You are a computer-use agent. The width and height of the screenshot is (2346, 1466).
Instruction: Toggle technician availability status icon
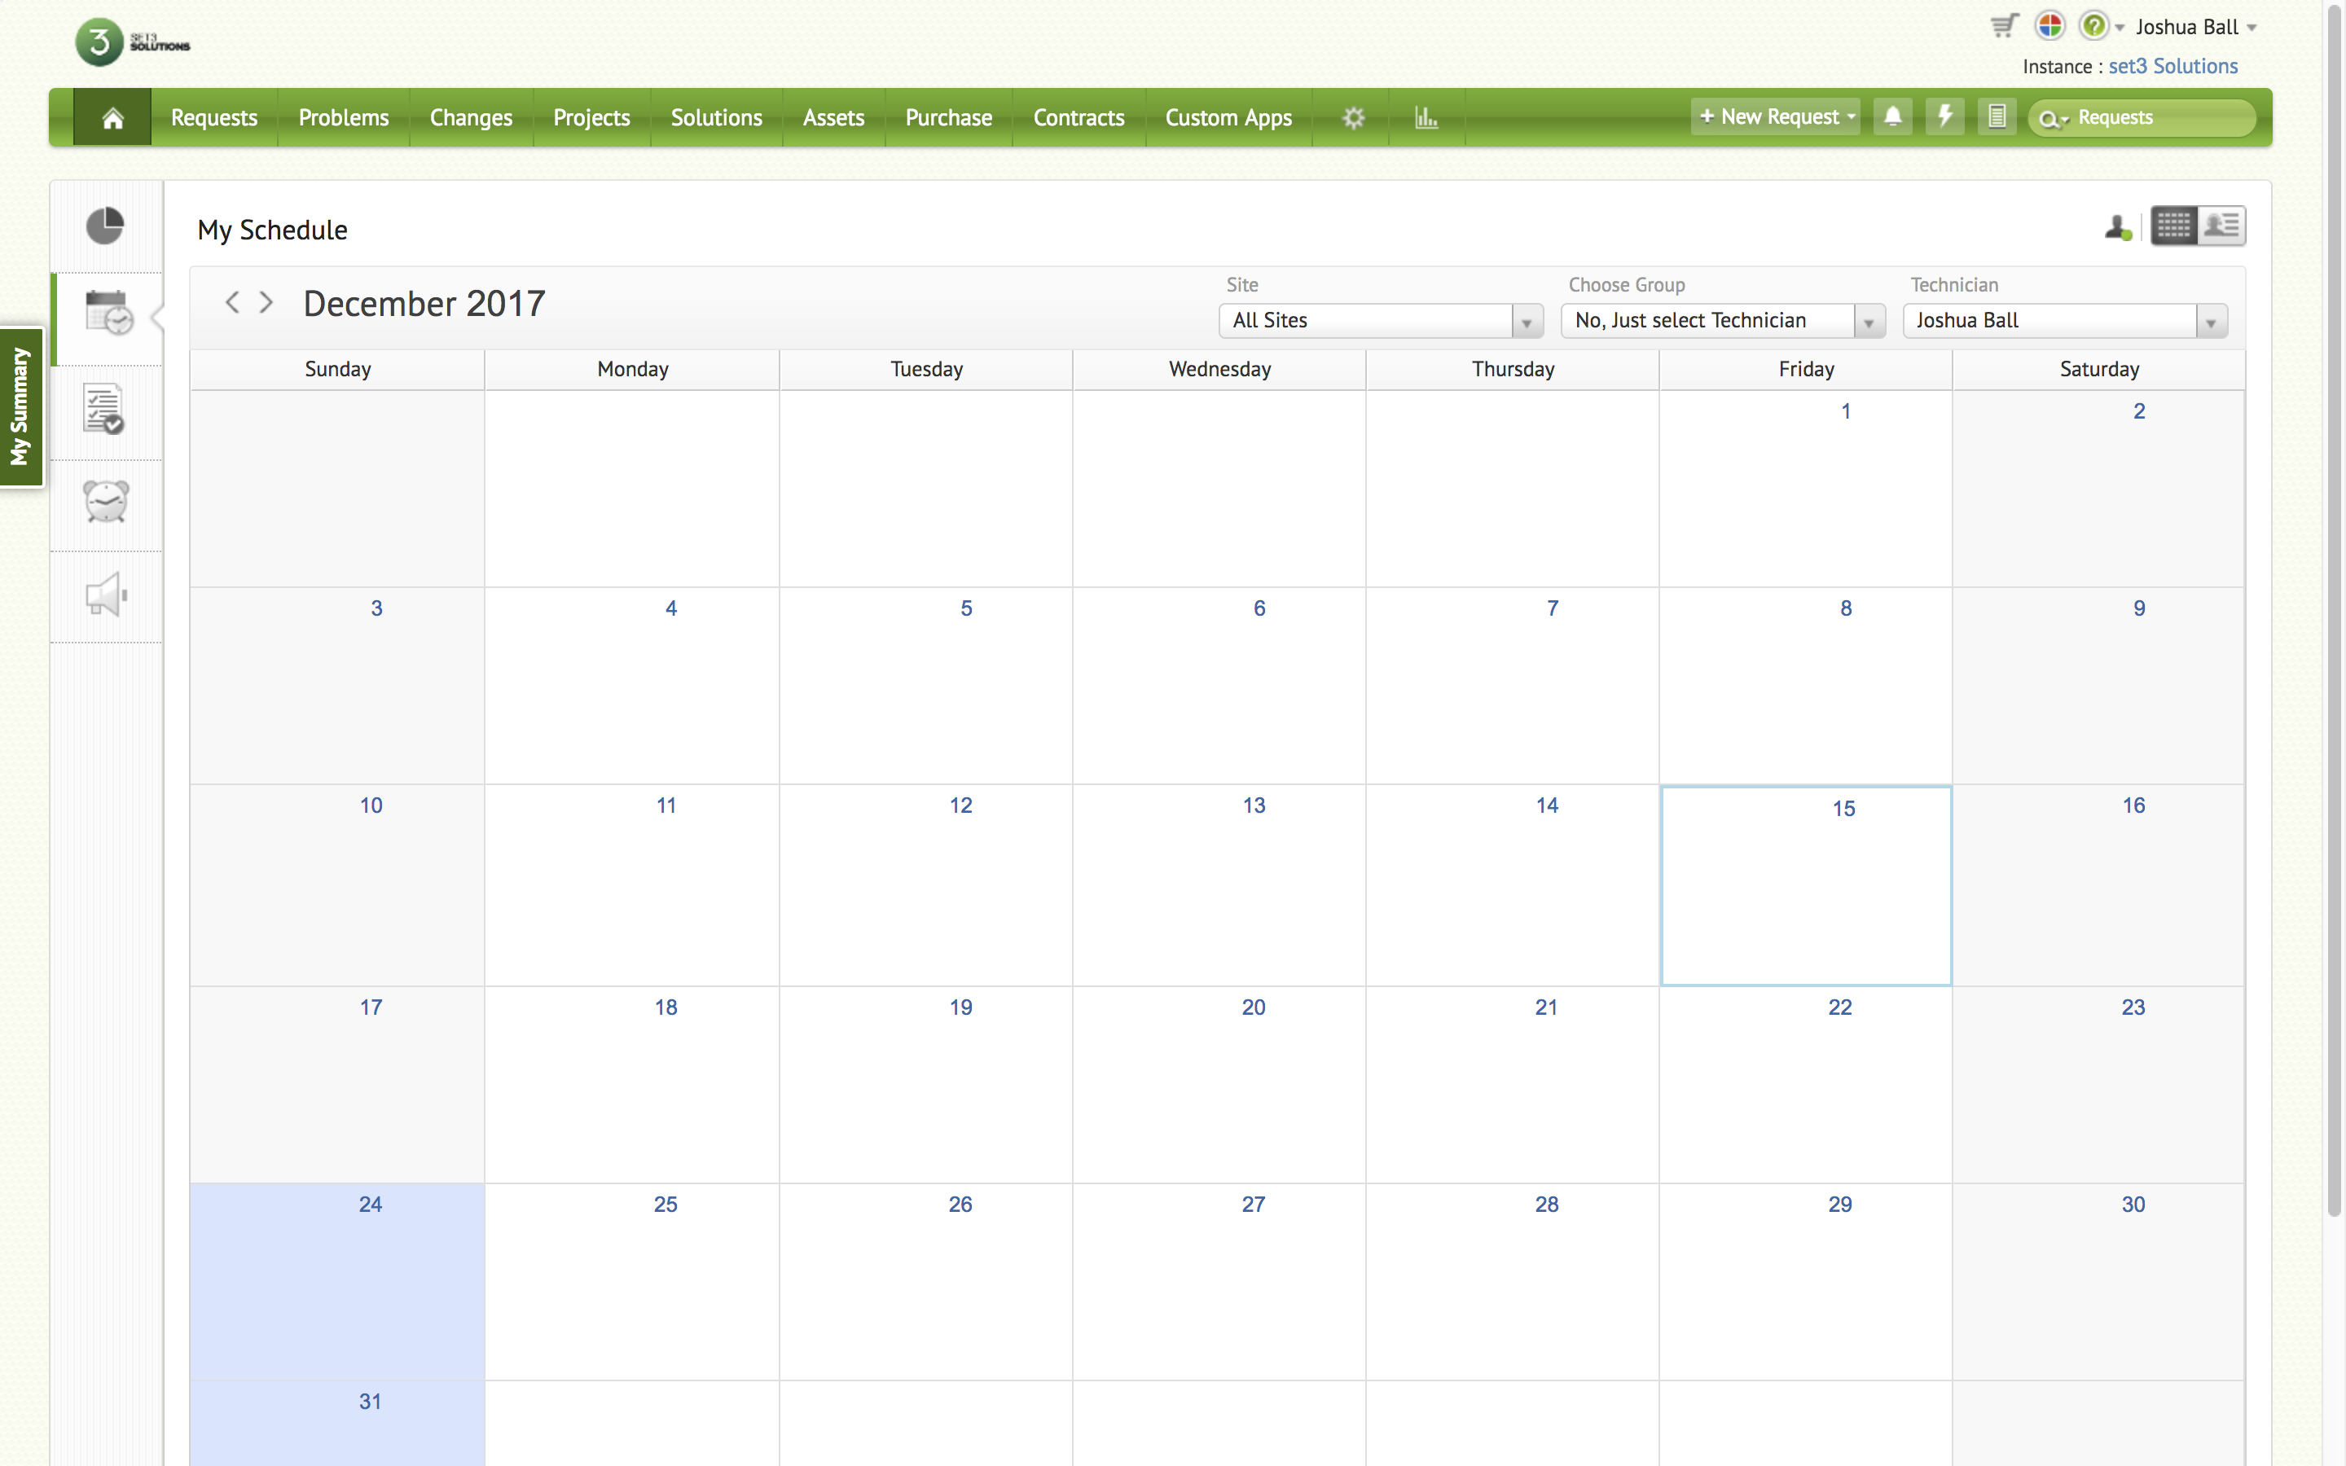click(2117, 228)
